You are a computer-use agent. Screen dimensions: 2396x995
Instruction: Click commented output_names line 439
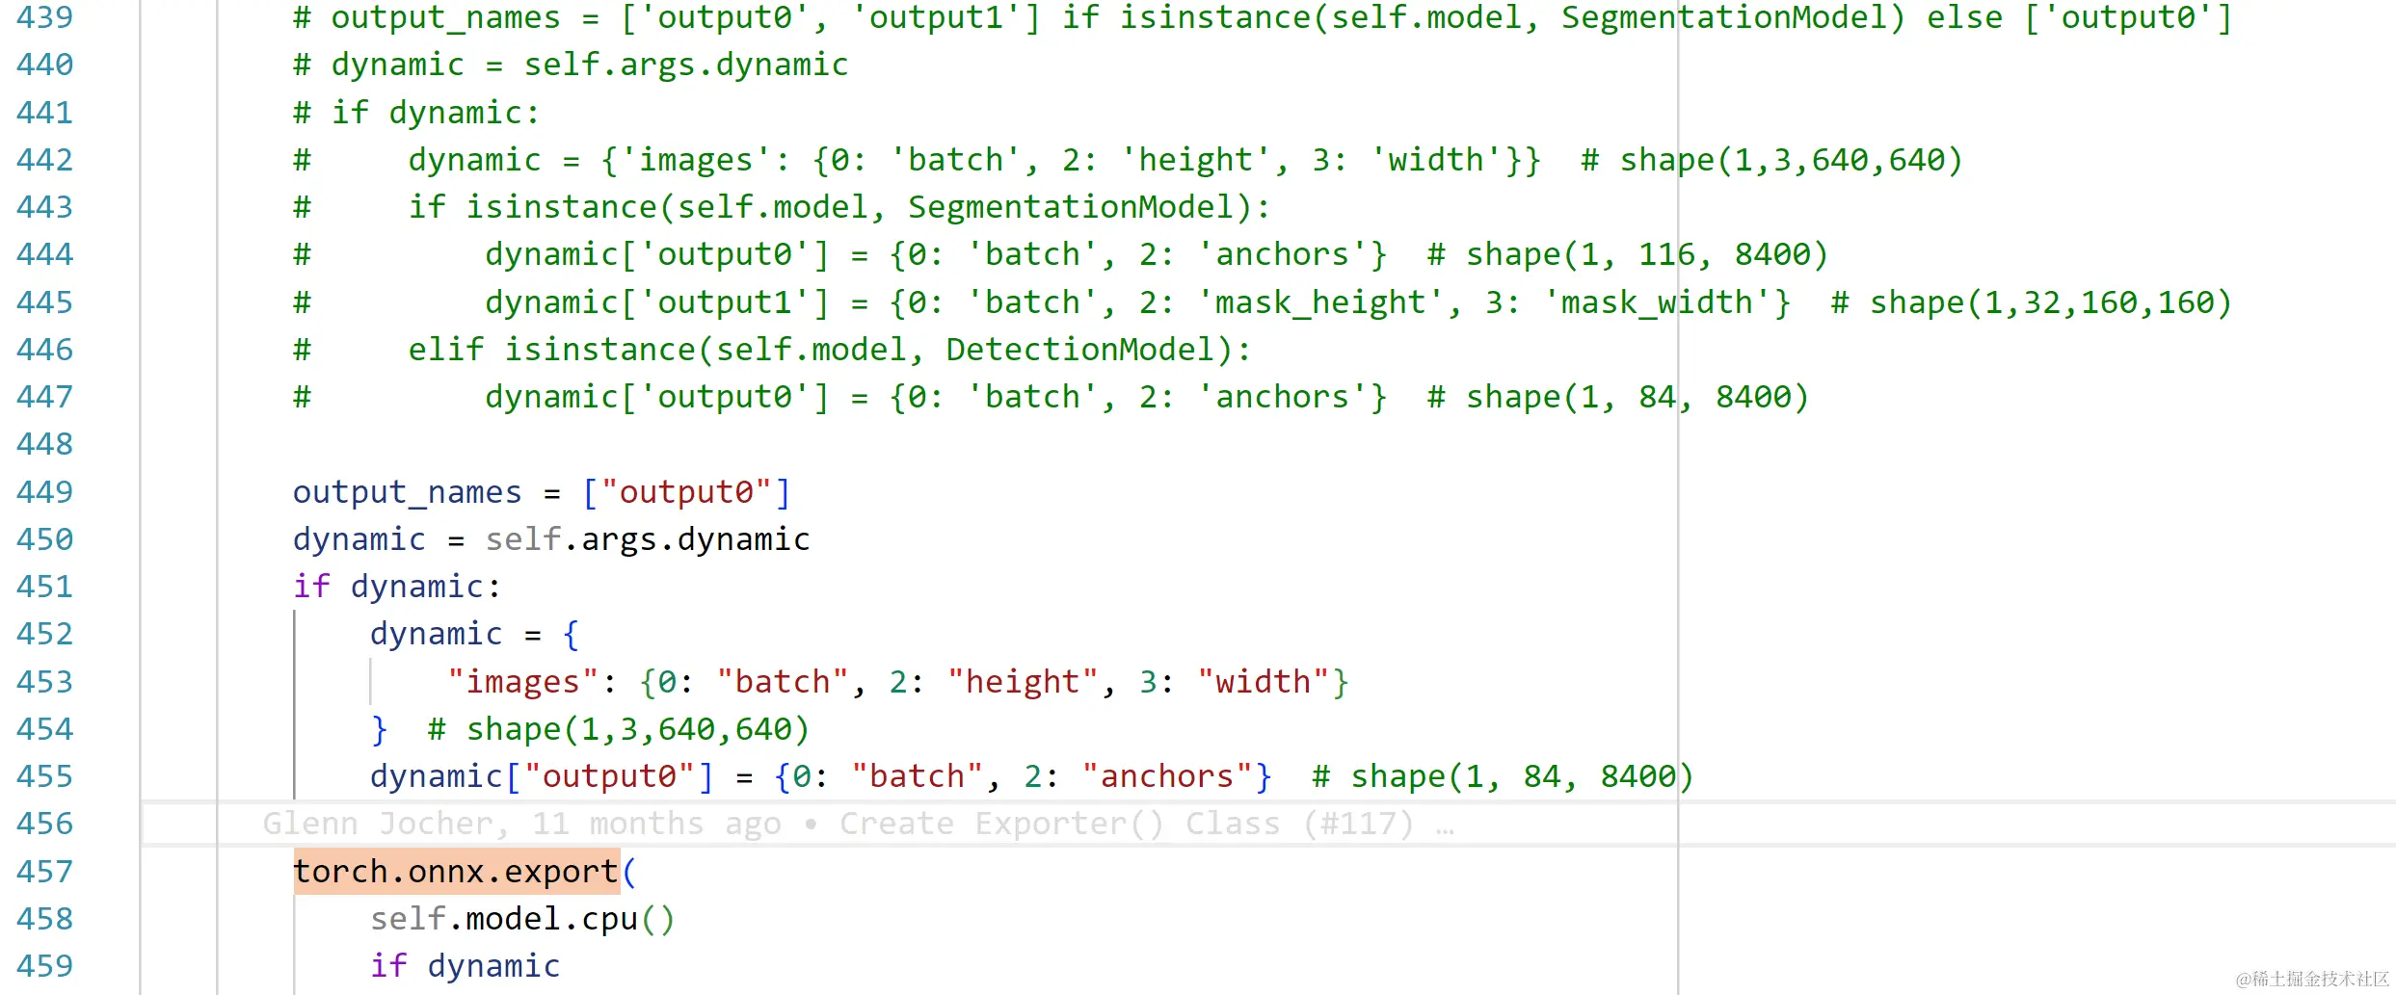coord(1263,17)
